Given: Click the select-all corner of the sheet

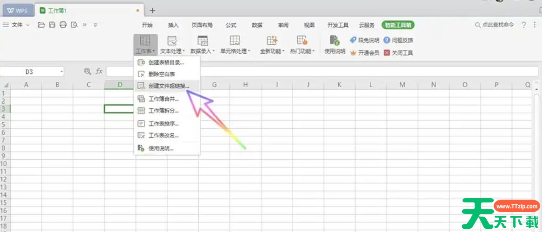Looking at the screenshot, I should pyautogui.click(x=5, y=85).
